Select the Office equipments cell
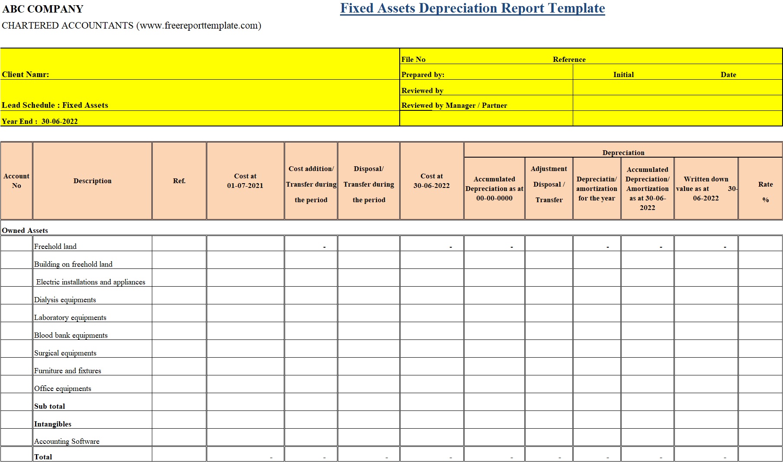Screen dimensions: 783x462 click(93, 384)
